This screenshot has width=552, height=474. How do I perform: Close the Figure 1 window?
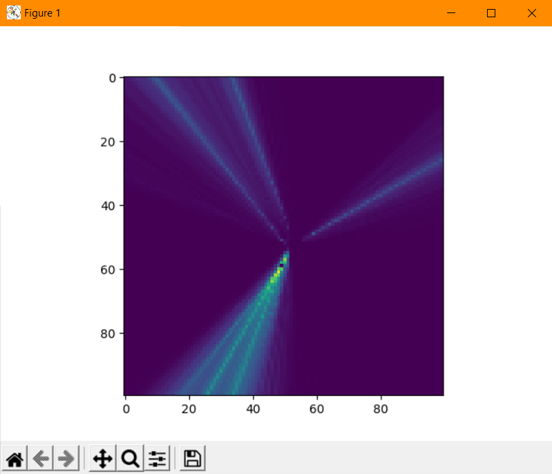(531, 13)
